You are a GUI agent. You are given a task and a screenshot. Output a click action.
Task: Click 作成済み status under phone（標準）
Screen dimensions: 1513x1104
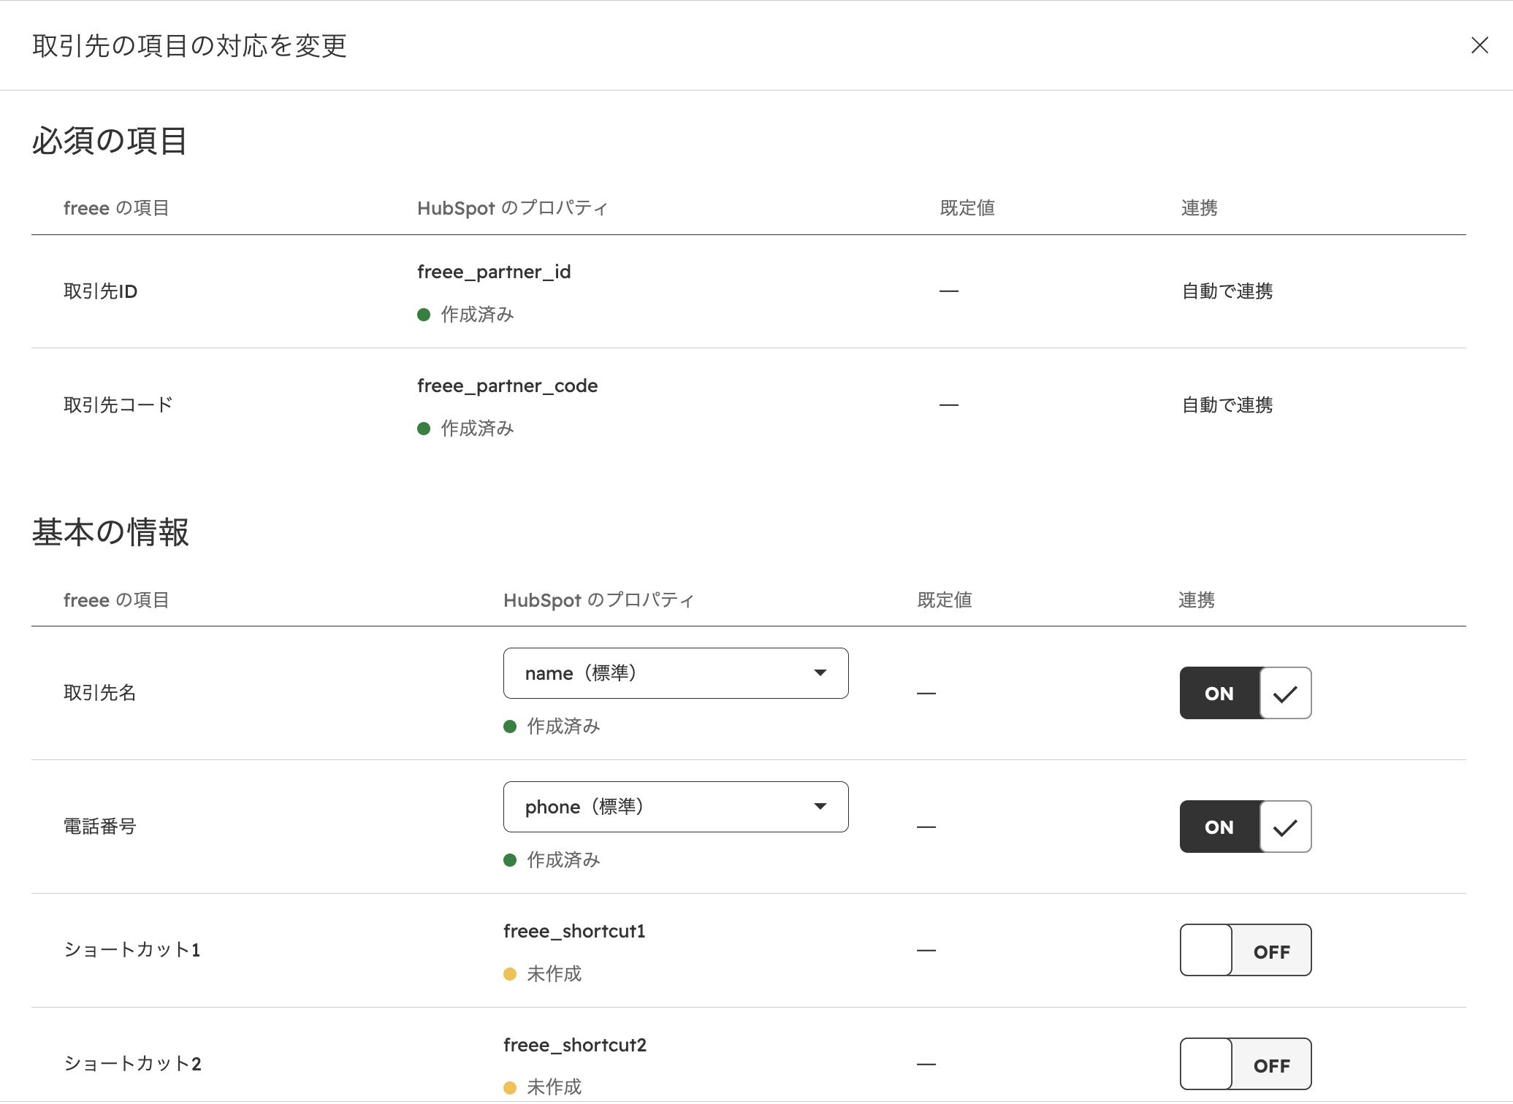(x=552, y=860)
